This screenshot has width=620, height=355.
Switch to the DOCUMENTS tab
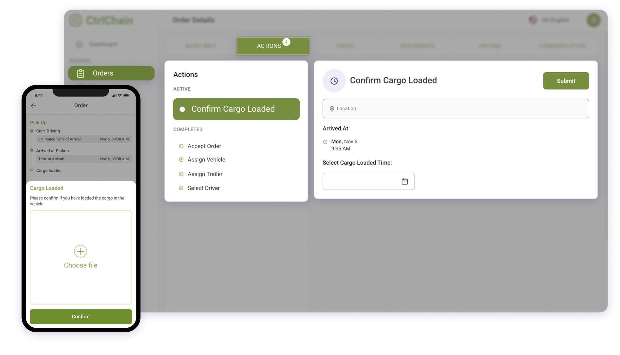[418, 46]
